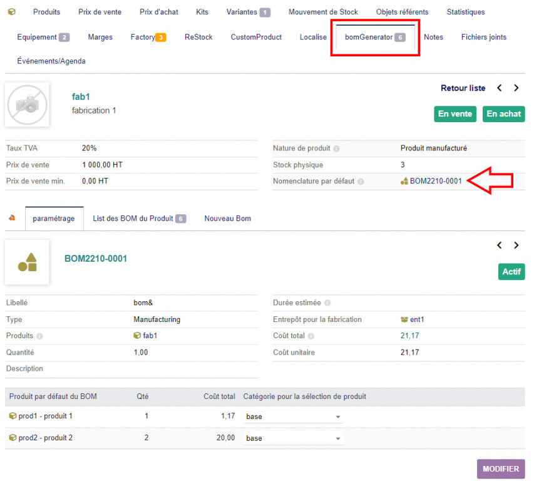Switch to the bomGenerator tab
The image size is (539, 481).
[x=374, y=38]
